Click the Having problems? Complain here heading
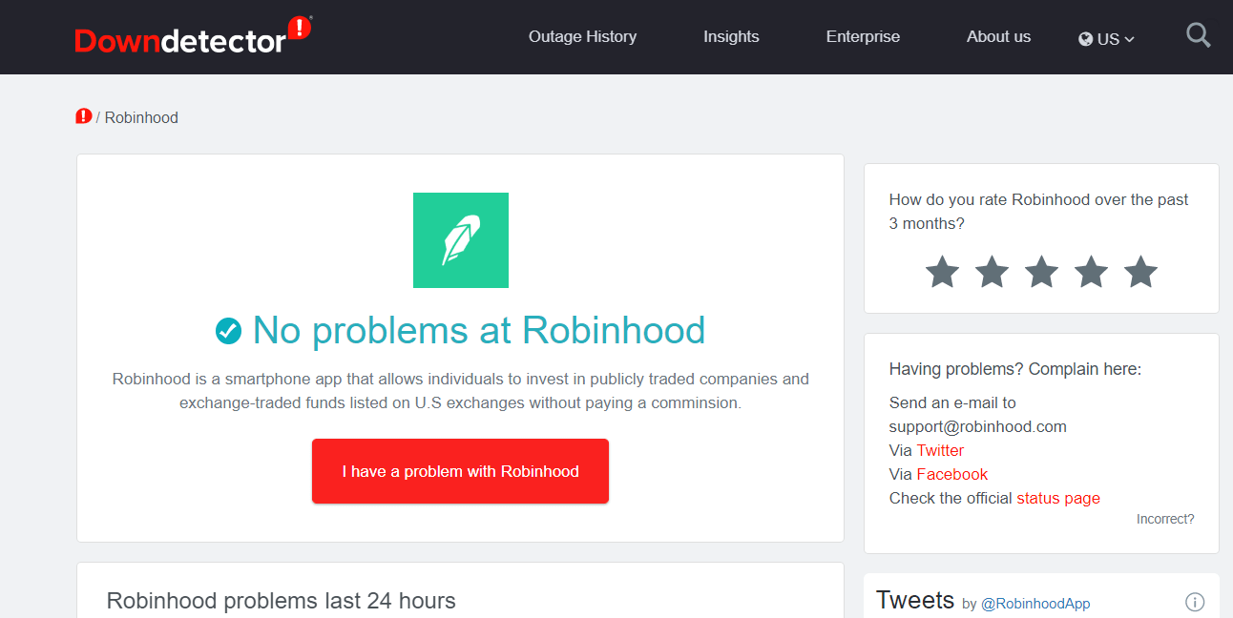The image size is (1233, 618). (x=1015, y=369)
